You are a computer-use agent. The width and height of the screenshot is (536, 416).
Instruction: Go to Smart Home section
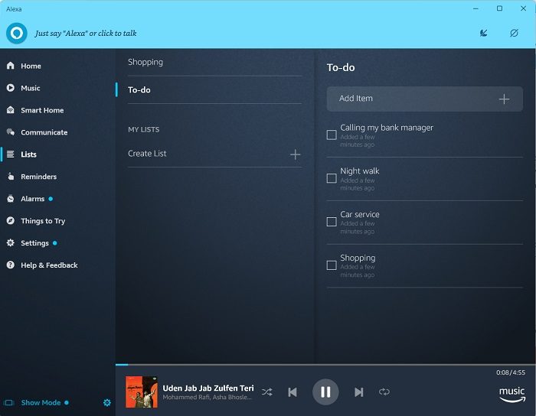pos(42,110)
